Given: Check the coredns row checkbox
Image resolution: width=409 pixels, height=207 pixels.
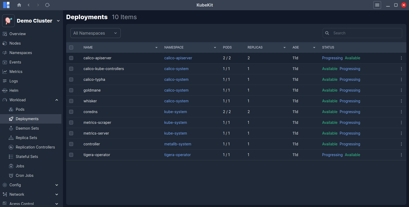Looking at the screenshot, I should [x=71, y=112].
